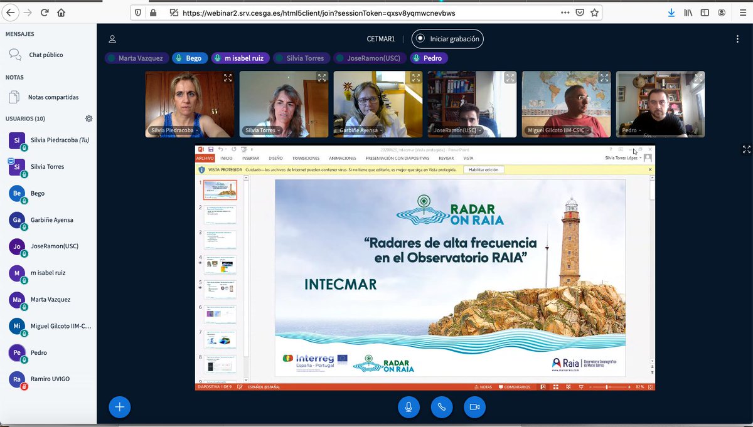Open Pedro webcam name dropdown

click(633, 130)
